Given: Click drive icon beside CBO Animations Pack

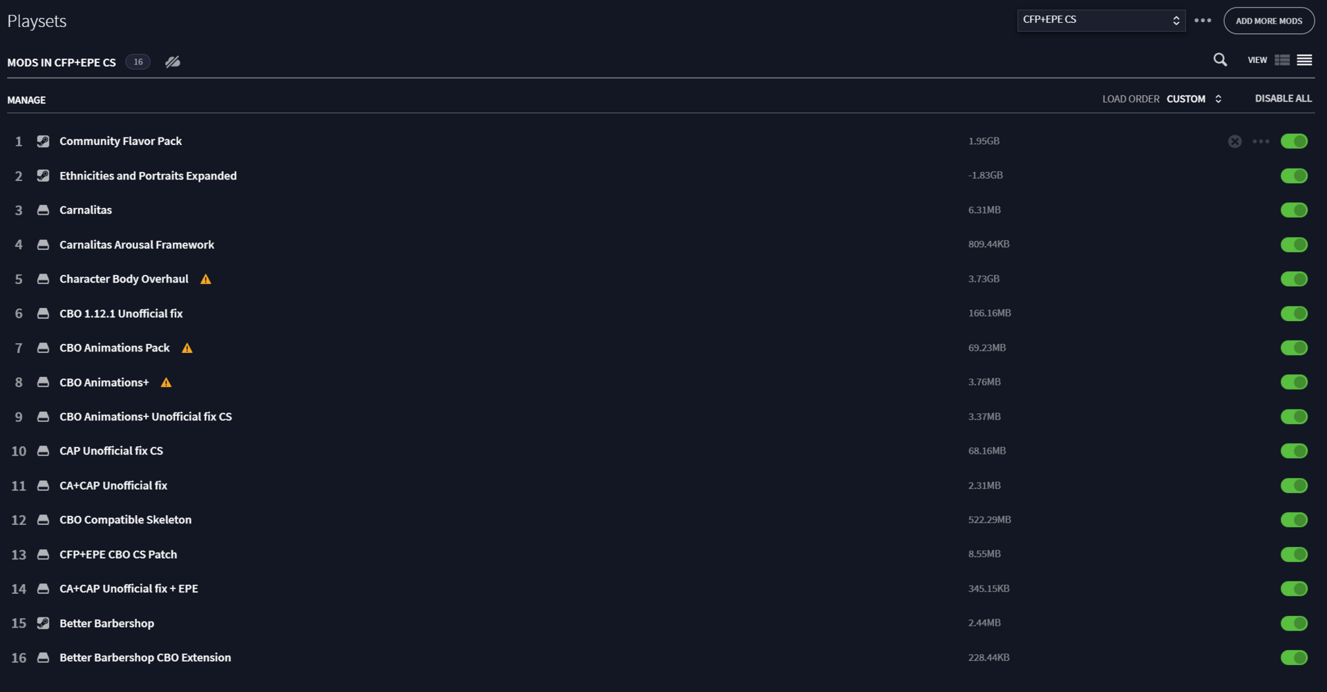Looking at the screenshot, I should (x=43, y=348).
